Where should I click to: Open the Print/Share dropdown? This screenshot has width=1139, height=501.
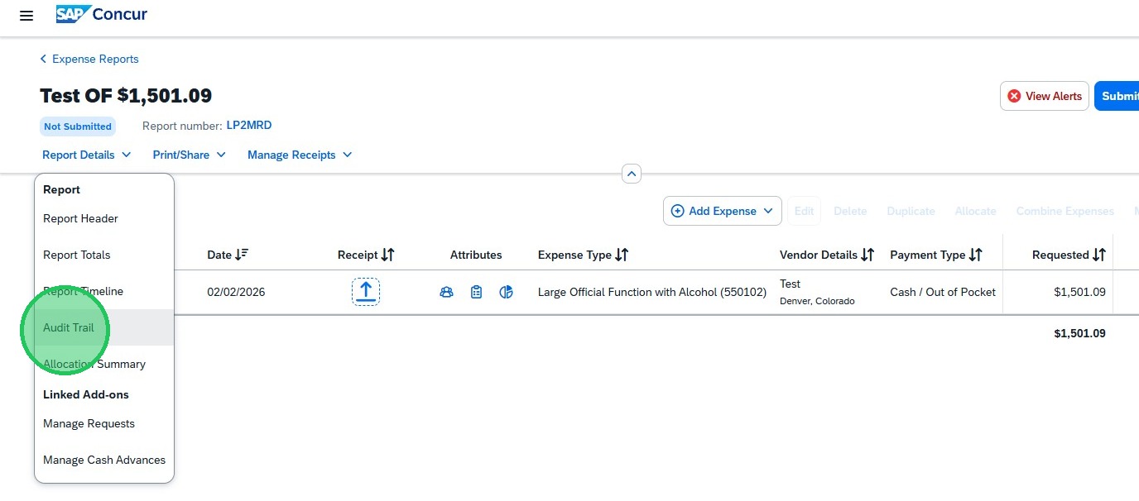(190, 155)
